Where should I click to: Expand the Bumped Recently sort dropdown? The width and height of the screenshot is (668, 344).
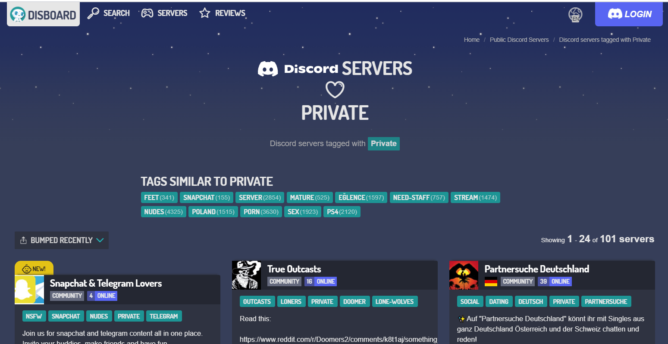point(62,240)
